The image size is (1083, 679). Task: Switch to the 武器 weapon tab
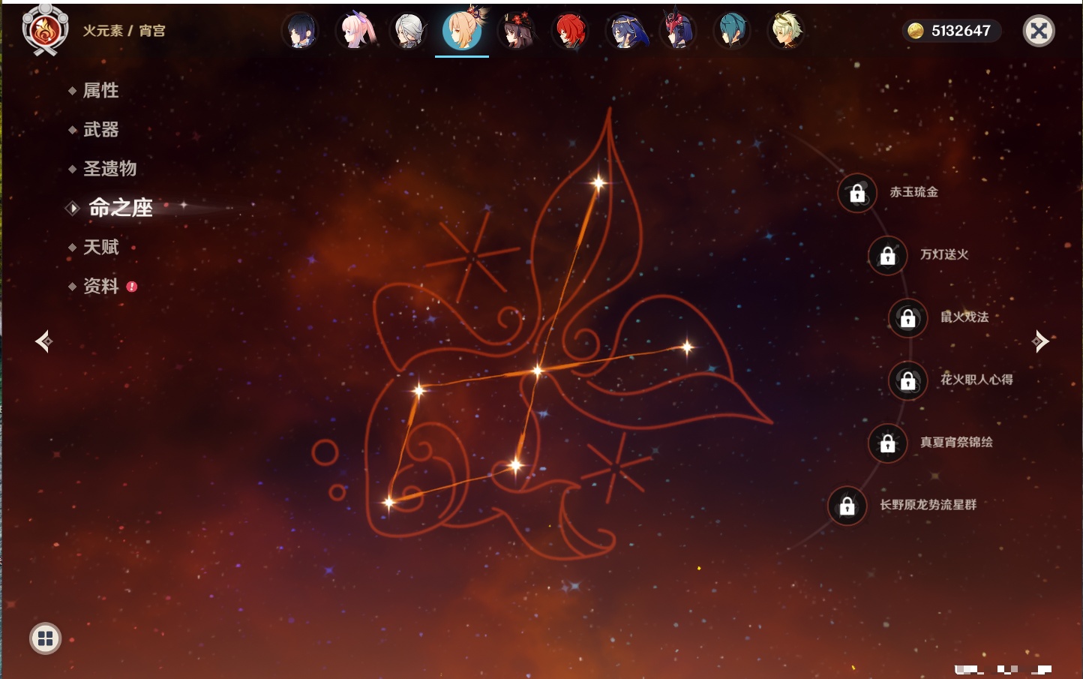point(100,130)
